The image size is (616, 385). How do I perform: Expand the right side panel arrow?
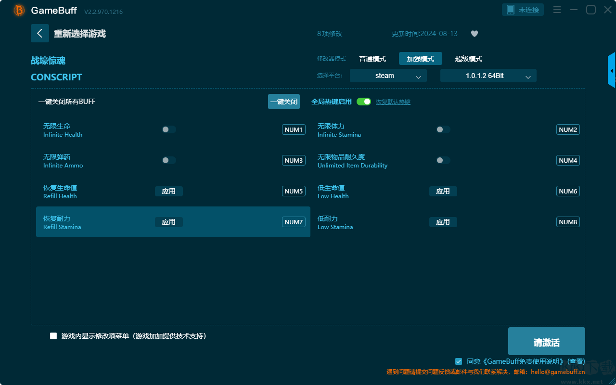coord(611,70)
